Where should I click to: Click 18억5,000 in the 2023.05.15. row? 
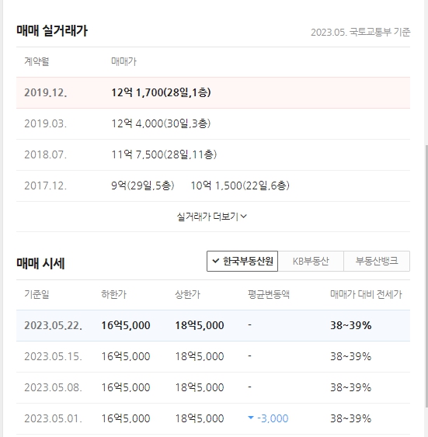pyautogui.click(x=200, y=356)
